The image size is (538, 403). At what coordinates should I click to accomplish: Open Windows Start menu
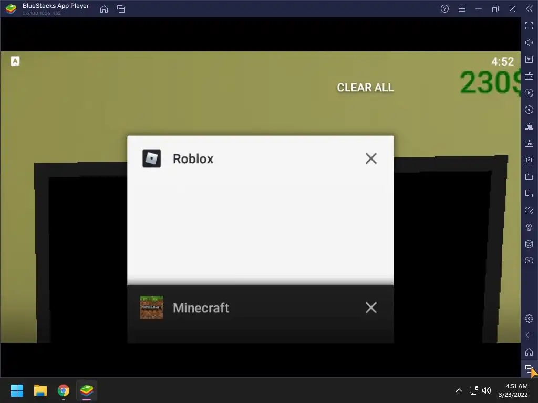(17, 390)
